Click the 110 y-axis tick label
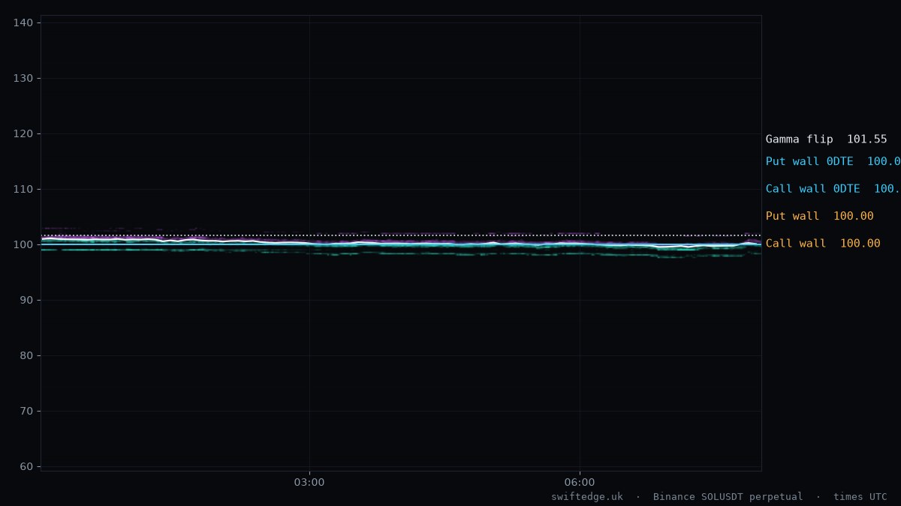 (x=23, y=190)
